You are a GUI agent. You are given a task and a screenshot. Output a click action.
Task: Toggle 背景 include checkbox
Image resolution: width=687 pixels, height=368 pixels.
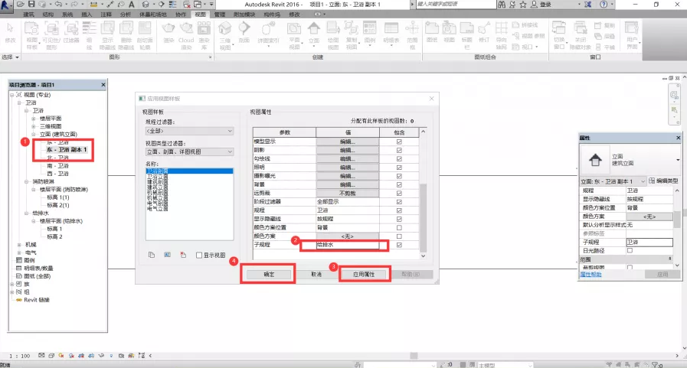[399, 184]
